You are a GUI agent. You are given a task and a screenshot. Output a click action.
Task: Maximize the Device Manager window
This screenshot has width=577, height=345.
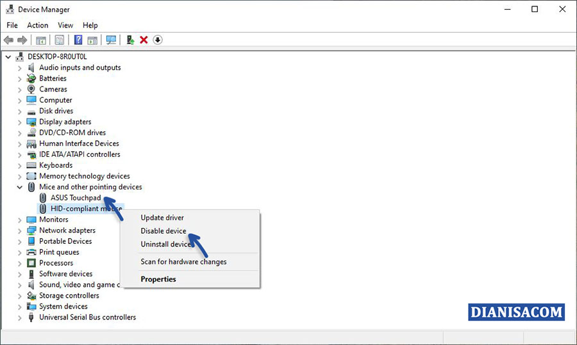point(535,9)
